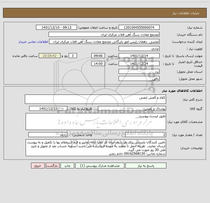Select the شماره نیاز field 1201004555000074
The height and width of the screenshot is (203, 210).
(139, 27)
